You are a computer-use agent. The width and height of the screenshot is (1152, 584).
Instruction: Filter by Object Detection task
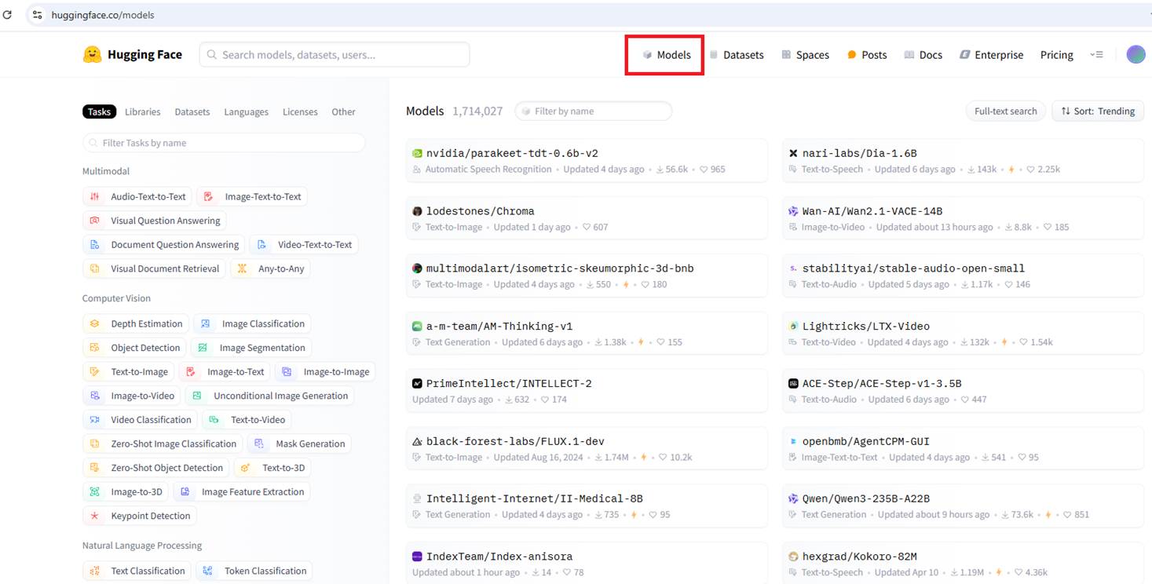click(135, 348)
